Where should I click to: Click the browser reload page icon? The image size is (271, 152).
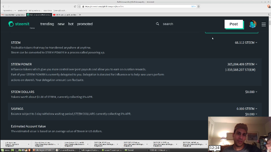(x=75, y=6)
